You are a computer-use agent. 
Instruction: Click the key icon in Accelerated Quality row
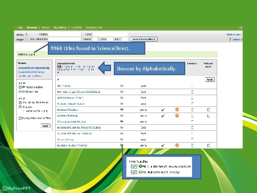pos(122,127)
